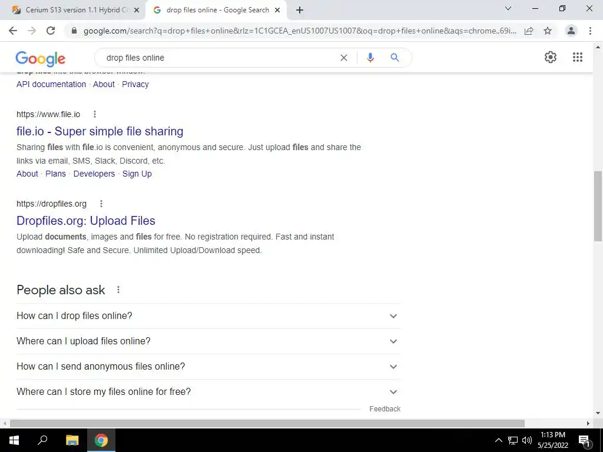Open volume control tray icon
603x452 pixels.
[x=527, y=440]
